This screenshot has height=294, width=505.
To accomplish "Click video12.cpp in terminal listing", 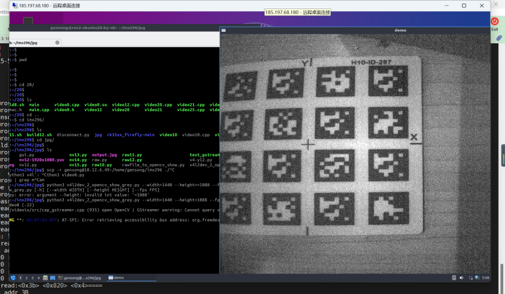I will point(125,105).
